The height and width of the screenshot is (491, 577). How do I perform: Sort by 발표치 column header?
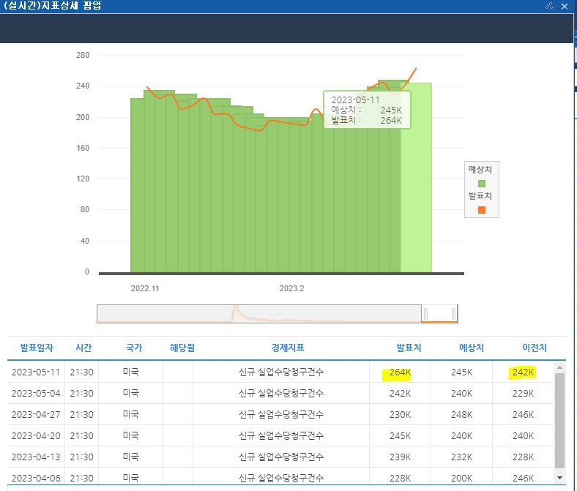(x=409, y=348)
